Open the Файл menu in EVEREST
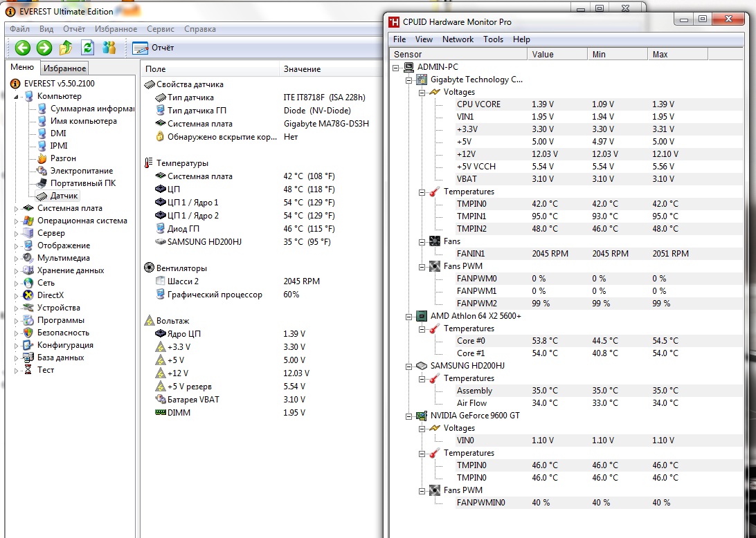 20,29
